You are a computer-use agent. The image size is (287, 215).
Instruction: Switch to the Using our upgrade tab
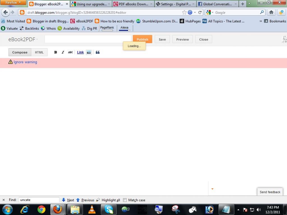[x=91, y=4]
